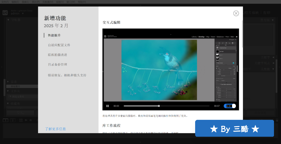Open the 帮助(H) menu
The height and width of the screenshot is (144, 281).
(82, 2)
